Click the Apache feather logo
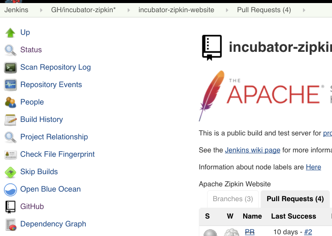332x236 pixels. click(212, 96)
